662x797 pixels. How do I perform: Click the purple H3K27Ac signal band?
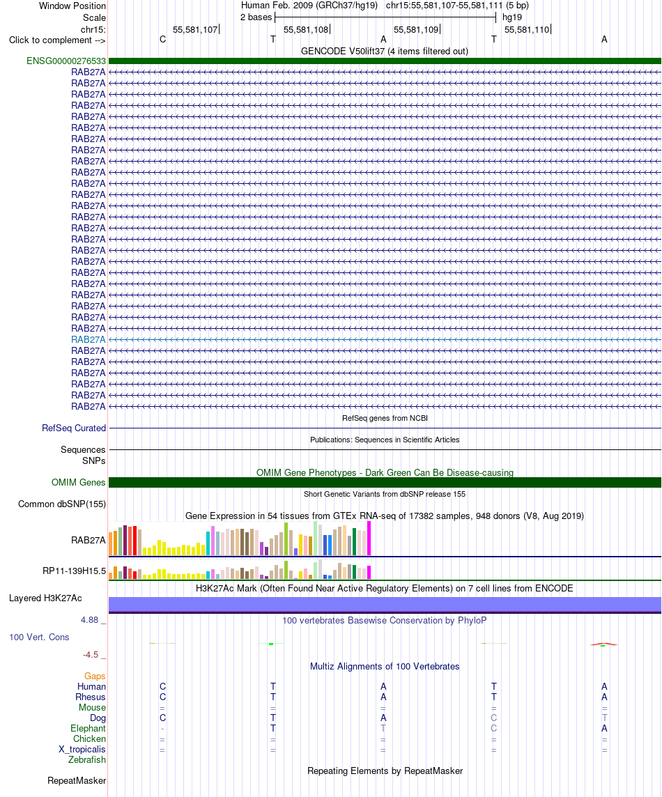(385, 604)
